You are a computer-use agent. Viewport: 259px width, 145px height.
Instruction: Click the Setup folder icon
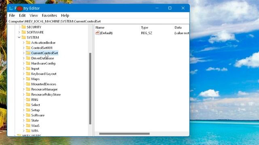coord(28,110)
